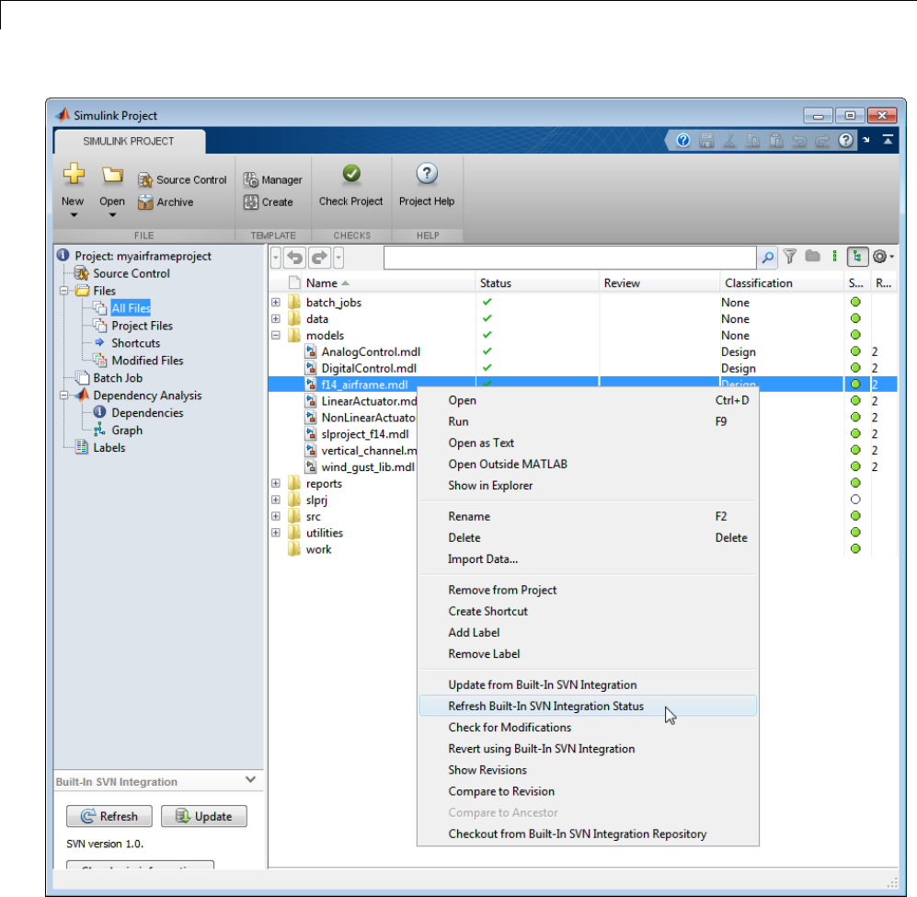This screenshot has height=897, width=917.
Task: Open the dropdown after the redo button
Action: (x=338, y=258)
